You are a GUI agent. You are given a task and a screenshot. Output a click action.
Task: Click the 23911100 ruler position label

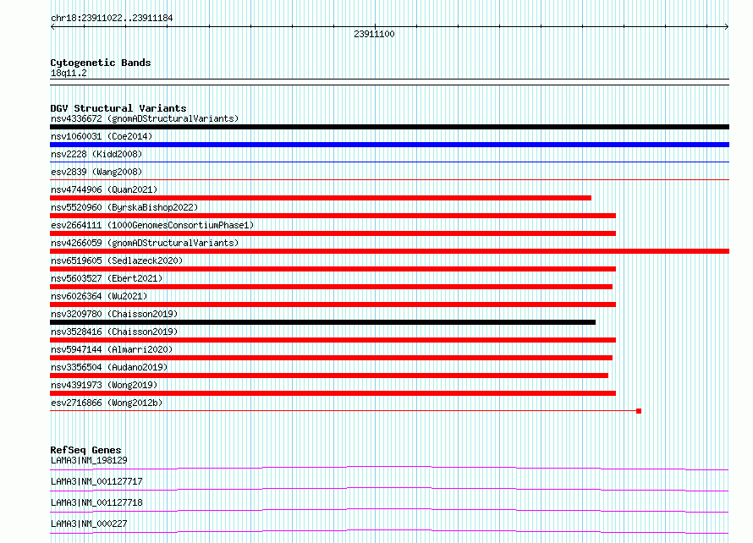pyautogui.click(x=374, y=34)
